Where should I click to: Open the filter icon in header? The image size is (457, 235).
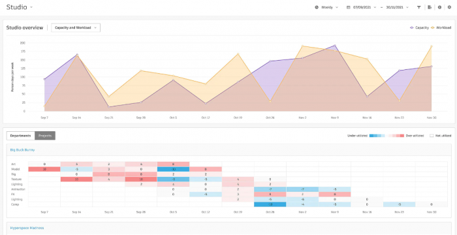[x=419, y=8]
